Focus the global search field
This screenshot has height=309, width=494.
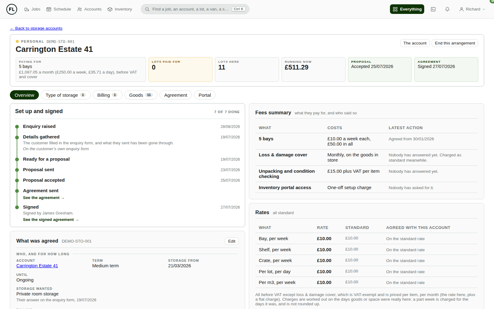[x=195, y=9]
